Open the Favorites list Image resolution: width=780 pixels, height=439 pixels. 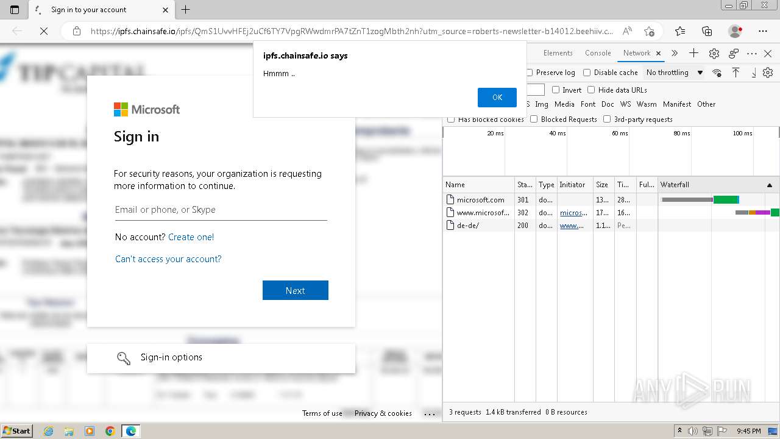pos(680,31)
